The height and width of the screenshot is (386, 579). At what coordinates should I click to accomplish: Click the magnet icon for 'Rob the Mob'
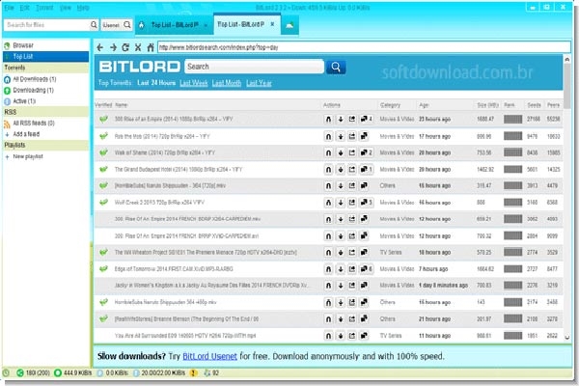tap(328, 136)
